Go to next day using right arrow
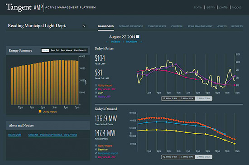This screenshot has height=165, width=249. (x=141, y=42)
